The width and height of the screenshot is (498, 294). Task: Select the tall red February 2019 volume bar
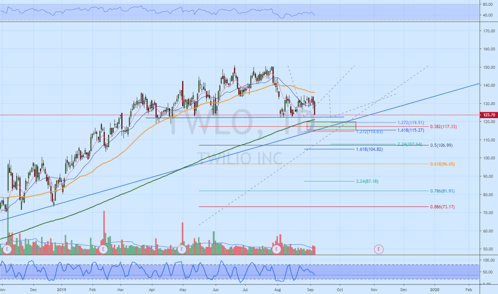104,233
